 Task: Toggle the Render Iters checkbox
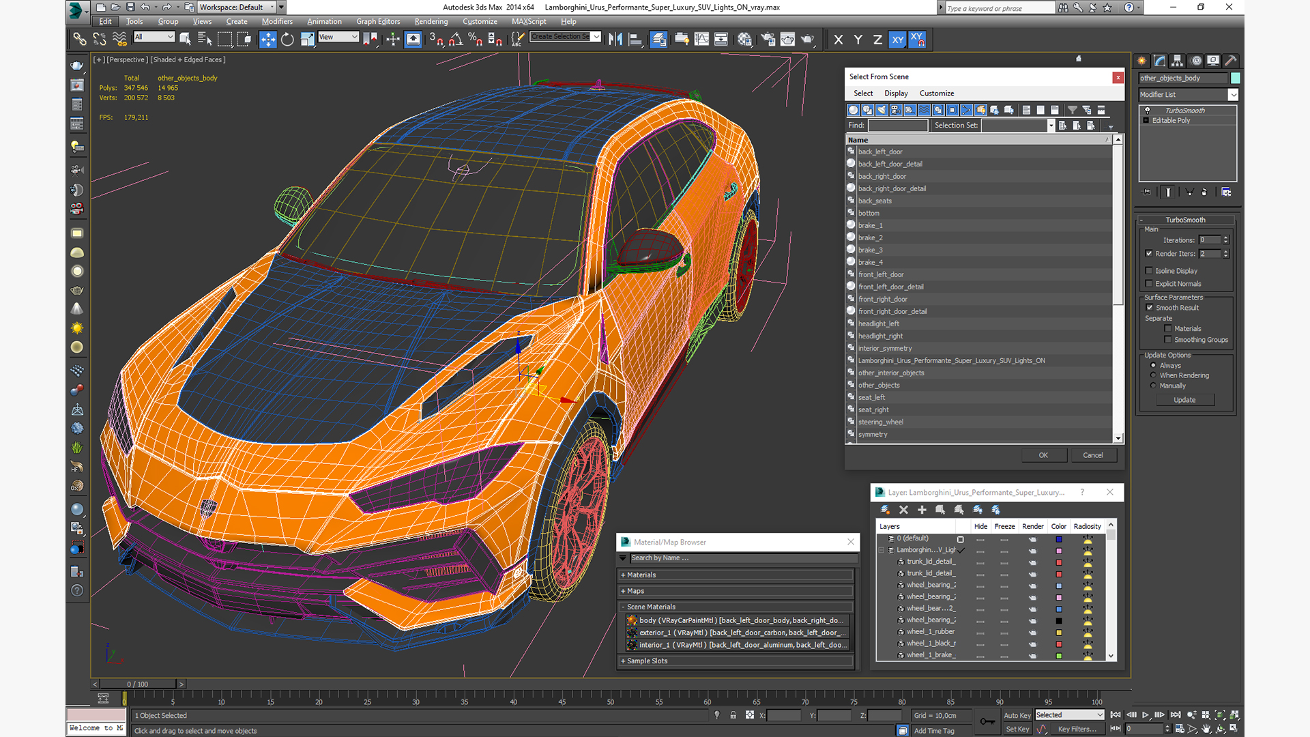[1150, 254]
